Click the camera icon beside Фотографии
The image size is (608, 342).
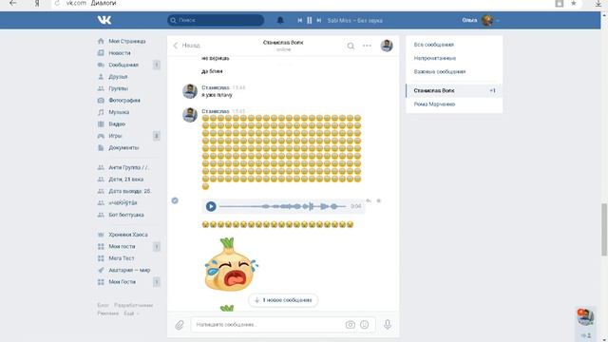pyautogui.click(x=101, y=100)
